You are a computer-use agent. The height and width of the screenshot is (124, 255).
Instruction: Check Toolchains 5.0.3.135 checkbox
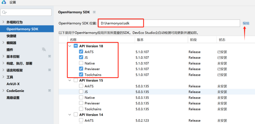pos(81,109)
